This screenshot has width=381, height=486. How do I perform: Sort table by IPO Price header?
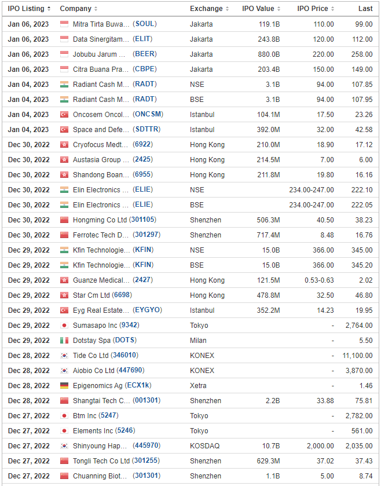[316, 9]
